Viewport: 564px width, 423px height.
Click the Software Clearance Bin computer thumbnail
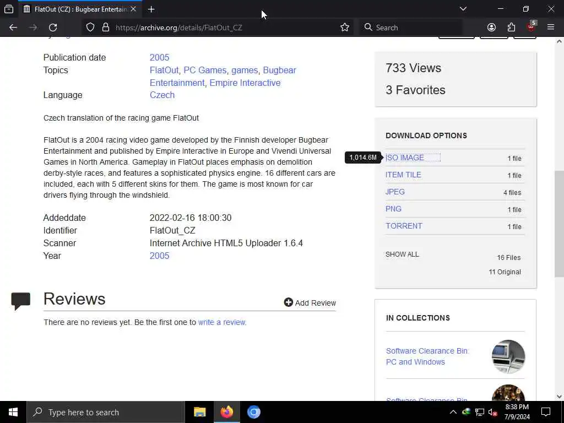(x=508, y=356)
